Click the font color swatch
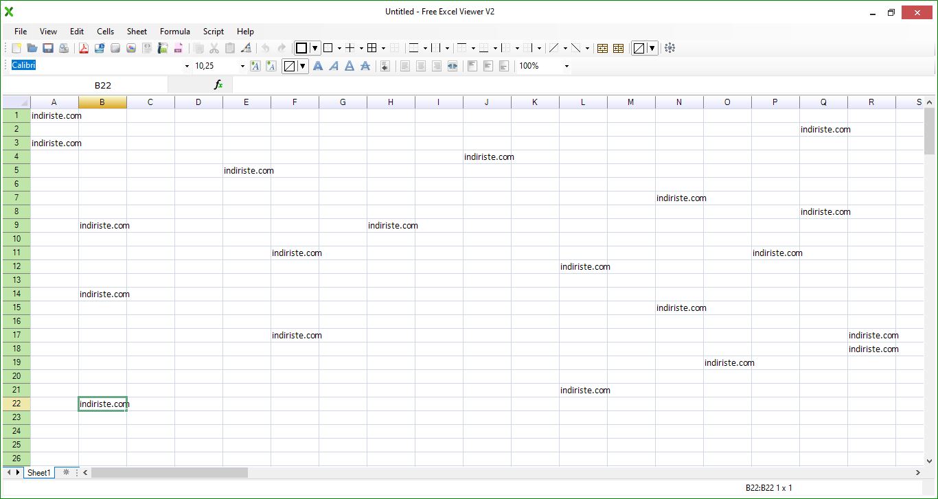 pyautogui.click(x=290, y=66)
